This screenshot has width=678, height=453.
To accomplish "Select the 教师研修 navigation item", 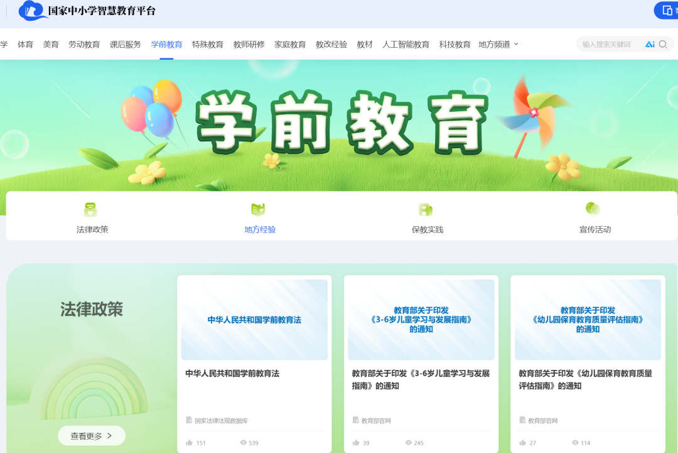I will (x=249, y=44).
